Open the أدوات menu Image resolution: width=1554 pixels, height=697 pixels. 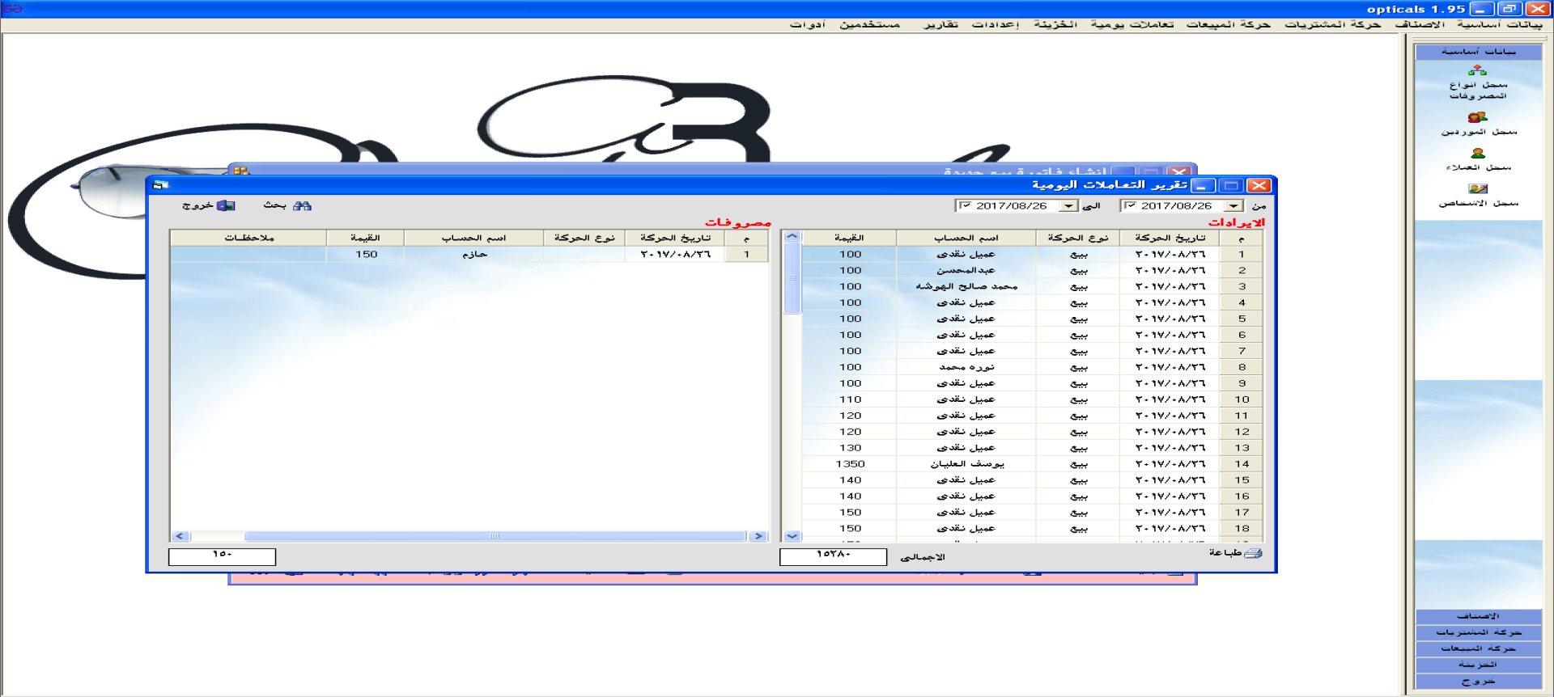pyautogui.click(x=808, y=24)
